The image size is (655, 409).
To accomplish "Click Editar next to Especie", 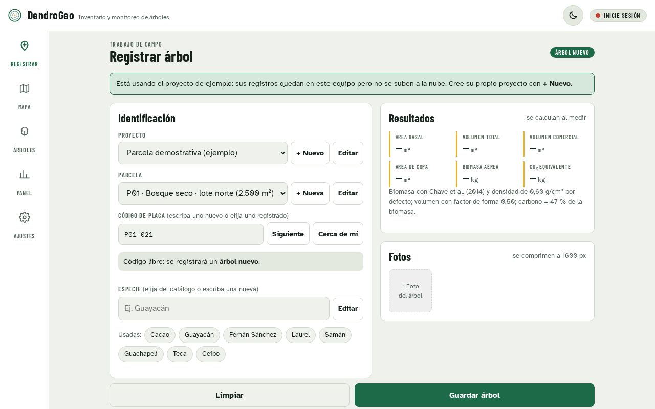I will pyautogui.click(x=348, y=308).
